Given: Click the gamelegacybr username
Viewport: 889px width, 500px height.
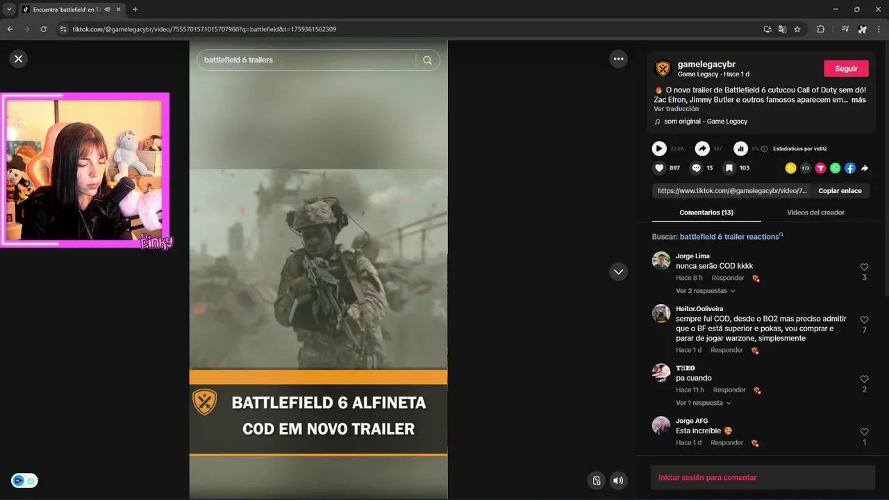Looking at the screenshot, I should (706, 64).
